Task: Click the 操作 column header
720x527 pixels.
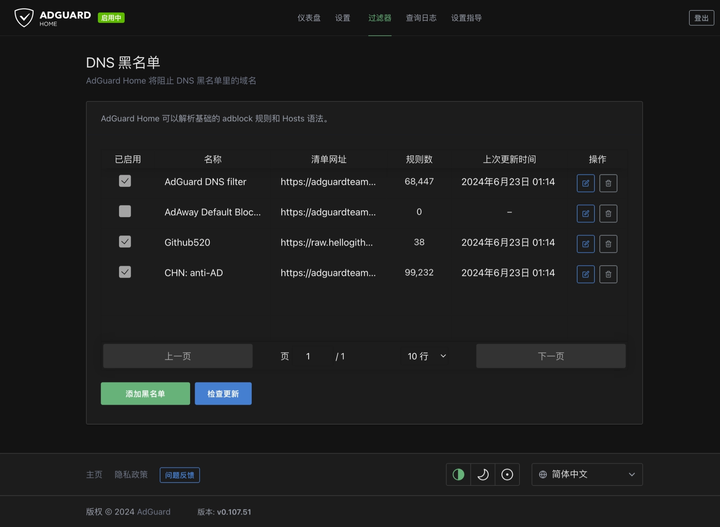Action: click(597, 159)
